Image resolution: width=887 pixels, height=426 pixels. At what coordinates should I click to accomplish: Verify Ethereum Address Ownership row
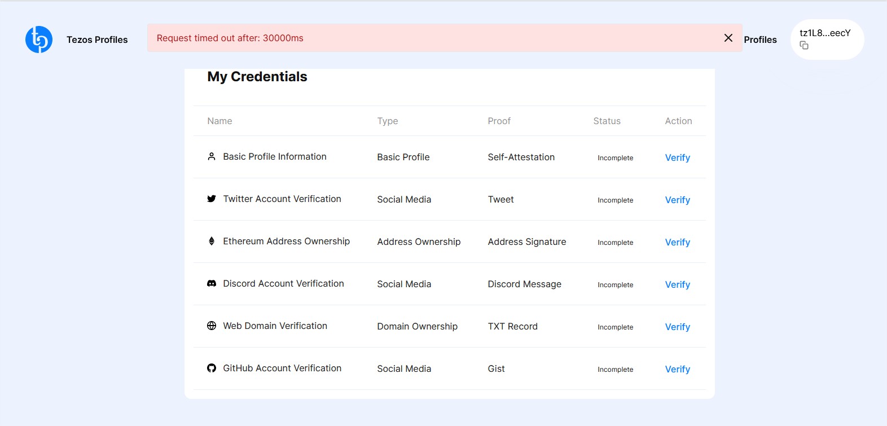coord(677,242)
